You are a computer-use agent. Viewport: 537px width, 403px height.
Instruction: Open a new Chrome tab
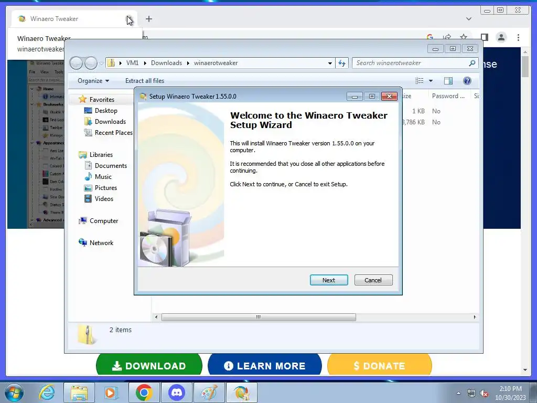(x=148, y=19)
